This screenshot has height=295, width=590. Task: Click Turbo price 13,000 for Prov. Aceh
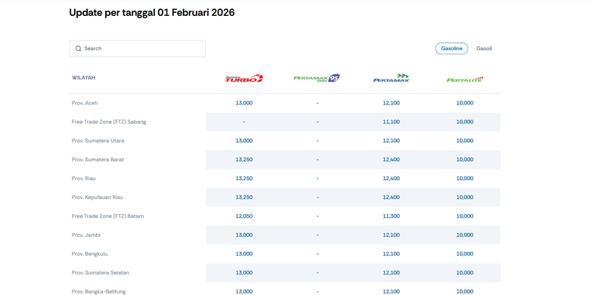(244, 103)
